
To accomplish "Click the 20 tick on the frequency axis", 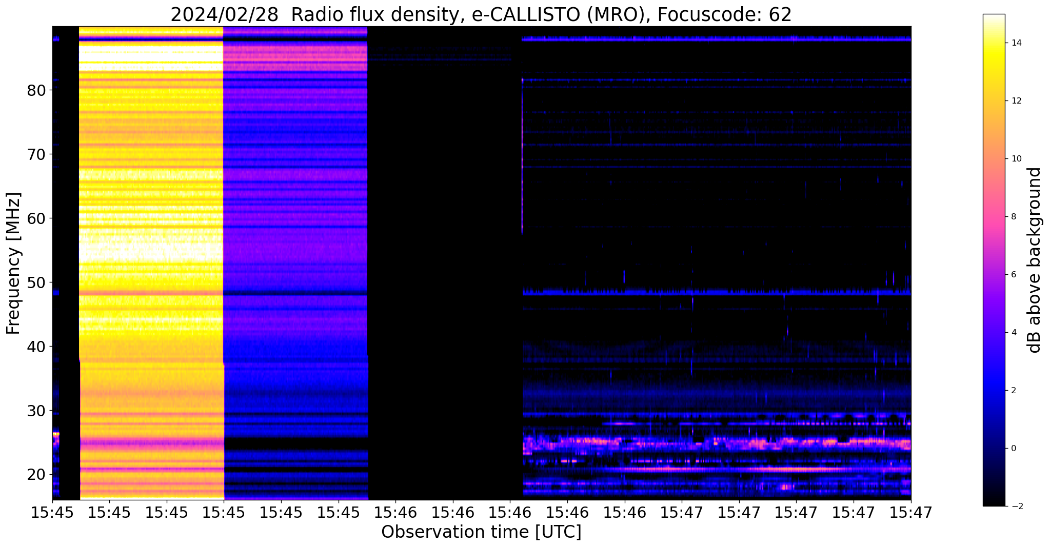I will pos(36,475).
